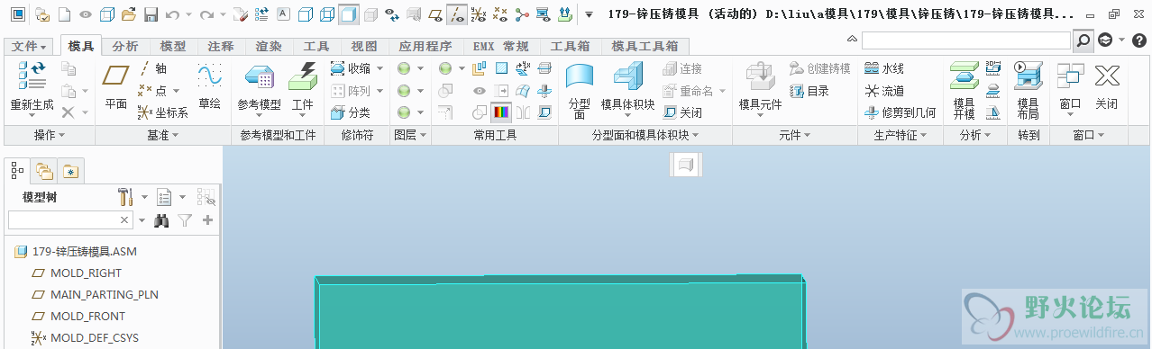This screenshot has width=1152, height=349.
Task: Switch to the View (视图) tab
Action: (x=364, y=46)
